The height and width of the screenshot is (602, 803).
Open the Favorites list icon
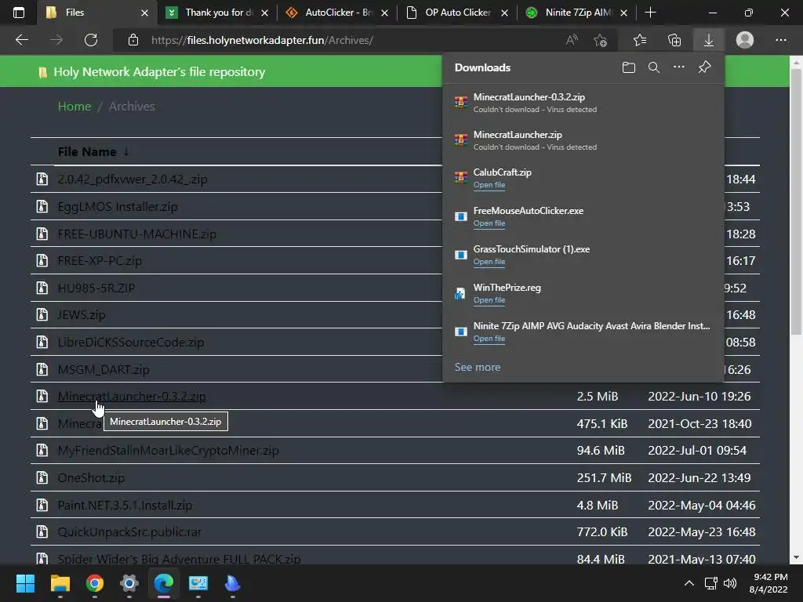click(x=640, y=40)
